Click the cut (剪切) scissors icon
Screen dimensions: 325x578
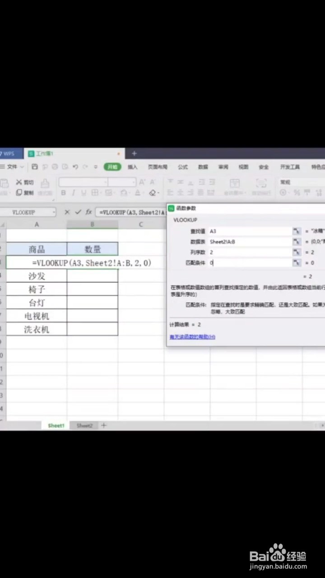point(19,182)
